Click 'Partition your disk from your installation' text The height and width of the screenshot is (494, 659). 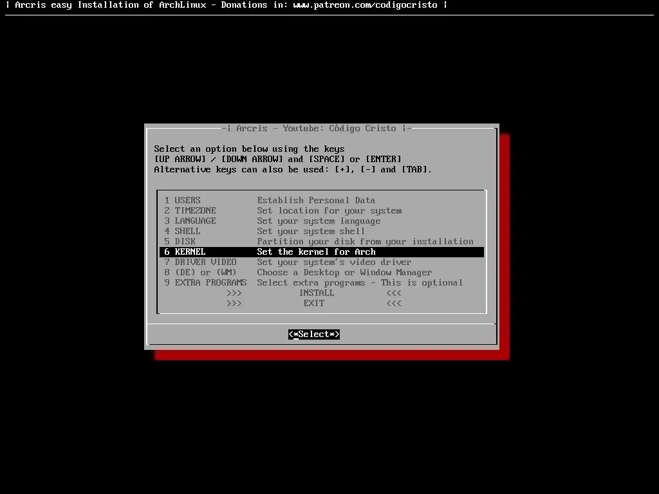pyautogui.click(x=366, y=242)
